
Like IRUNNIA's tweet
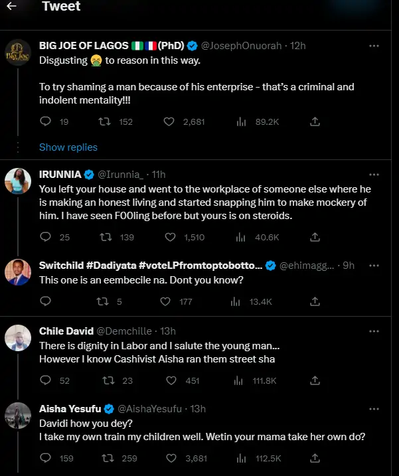point(169,237)
